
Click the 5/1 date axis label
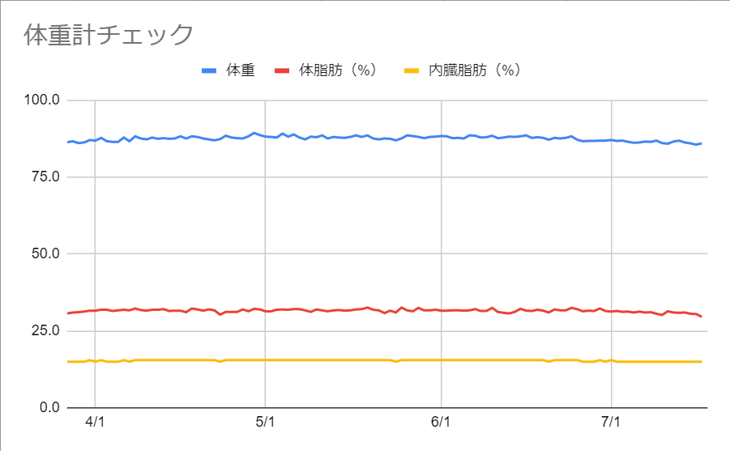[x=265, y=422]
